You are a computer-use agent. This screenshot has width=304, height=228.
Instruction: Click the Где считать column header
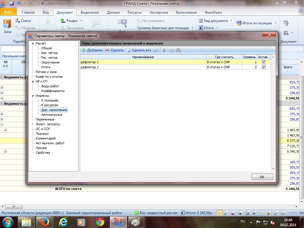tap(224, 57)
